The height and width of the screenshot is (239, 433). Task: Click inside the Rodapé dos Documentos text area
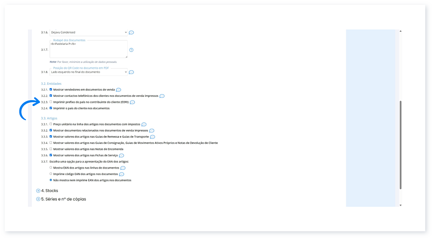[88, 50]
